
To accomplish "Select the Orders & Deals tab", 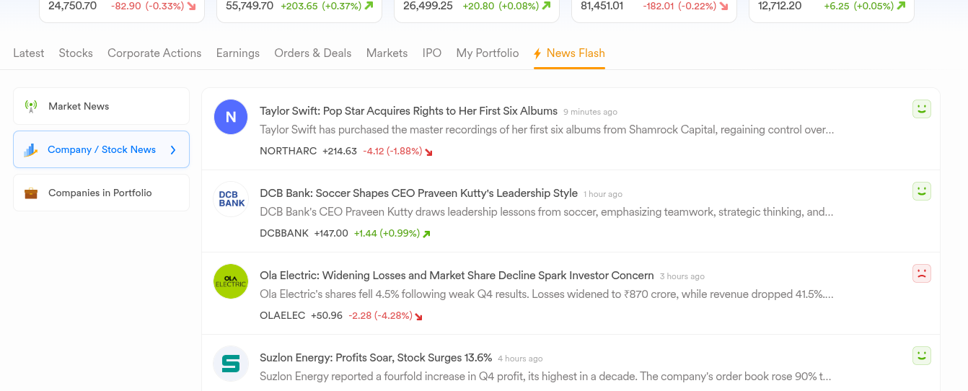I will (313, 53).
